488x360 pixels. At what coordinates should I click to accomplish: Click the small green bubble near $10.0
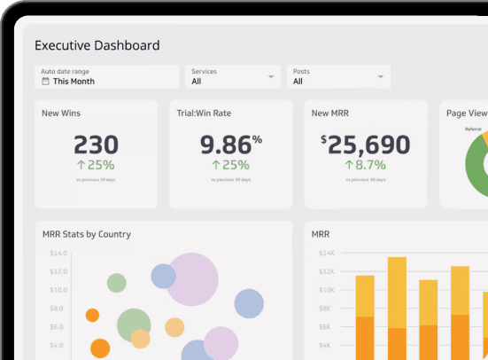tap(117, 283)
